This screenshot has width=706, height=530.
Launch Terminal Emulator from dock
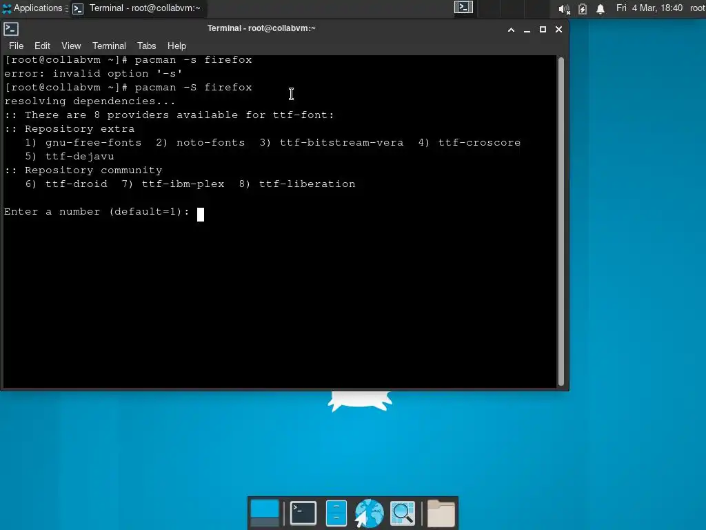click(x=303, y=513)
